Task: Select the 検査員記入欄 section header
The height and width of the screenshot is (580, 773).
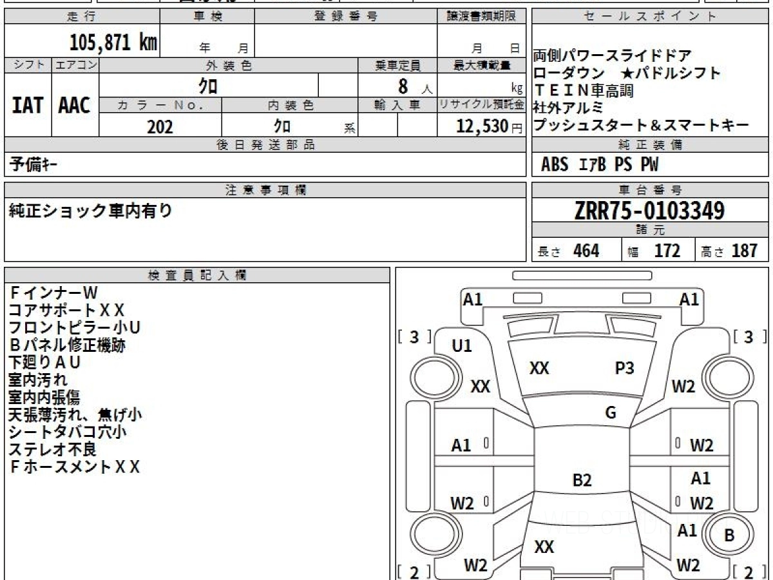Action: pyautogui.click(x=197, y=275)
